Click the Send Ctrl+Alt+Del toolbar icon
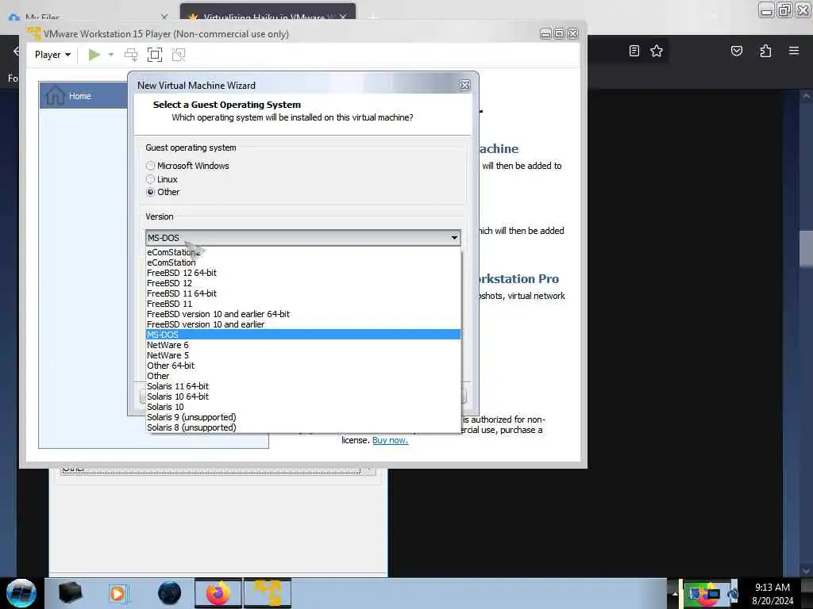 [131, 55]
